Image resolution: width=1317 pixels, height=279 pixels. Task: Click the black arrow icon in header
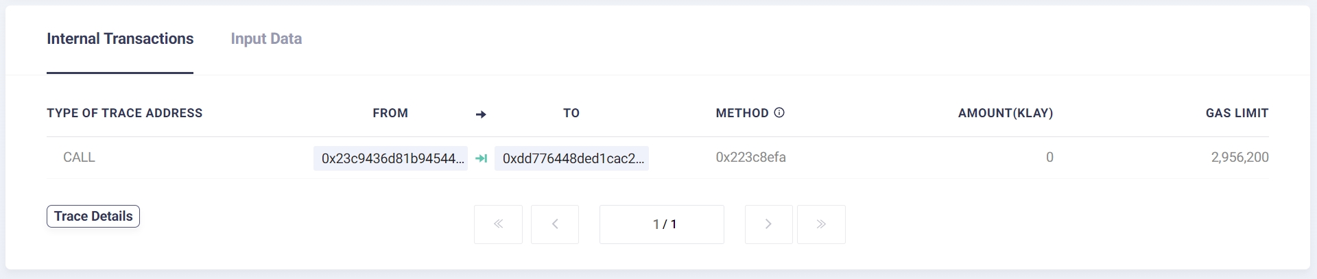[481, 114]
